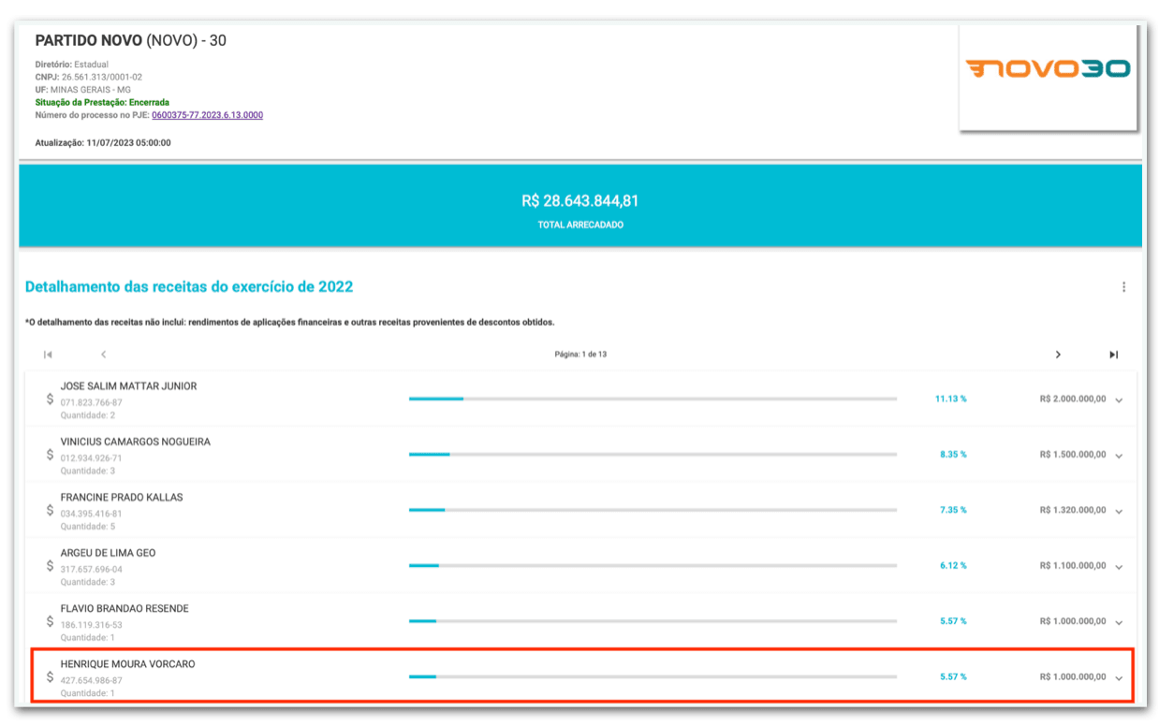Screen dimensions: 1159x726
Task: Go to the first page
Action: pos(48,355)
